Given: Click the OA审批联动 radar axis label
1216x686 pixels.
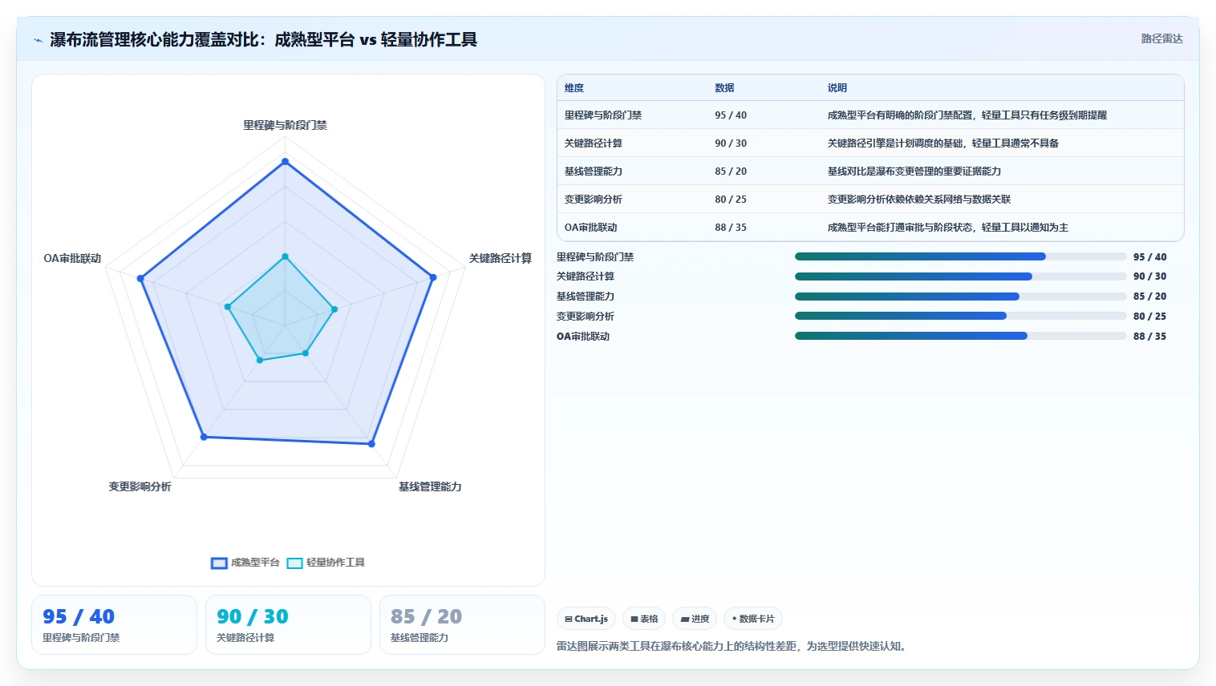Looking at the screenshot, I should (72, 258).
